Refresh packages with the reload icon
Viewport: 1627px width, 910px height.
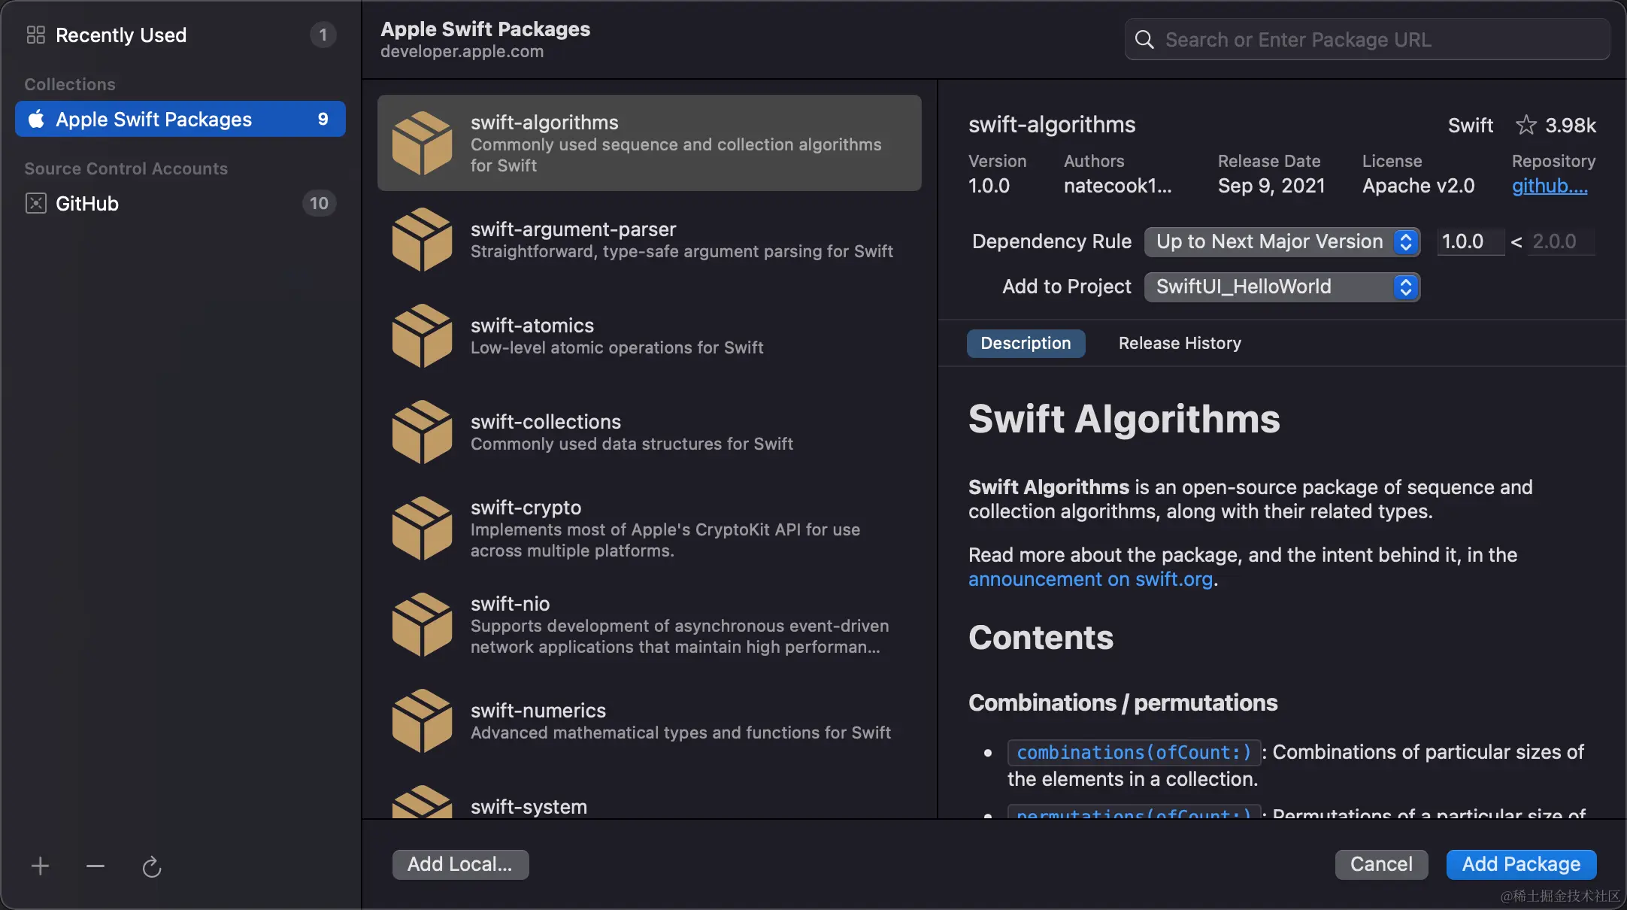pos(150,865)
